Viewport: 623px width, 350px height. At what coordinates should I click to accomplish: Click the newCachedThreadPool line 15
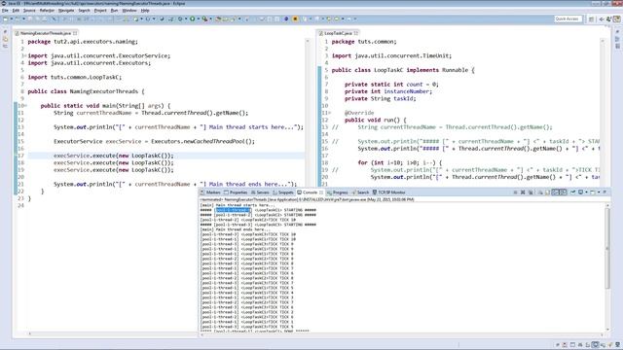click(x=154, y=141)
